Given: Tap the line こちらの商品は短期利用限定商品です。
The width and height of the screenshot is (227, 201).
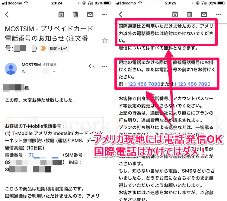Looking at the screenshot, I should 45,189.
